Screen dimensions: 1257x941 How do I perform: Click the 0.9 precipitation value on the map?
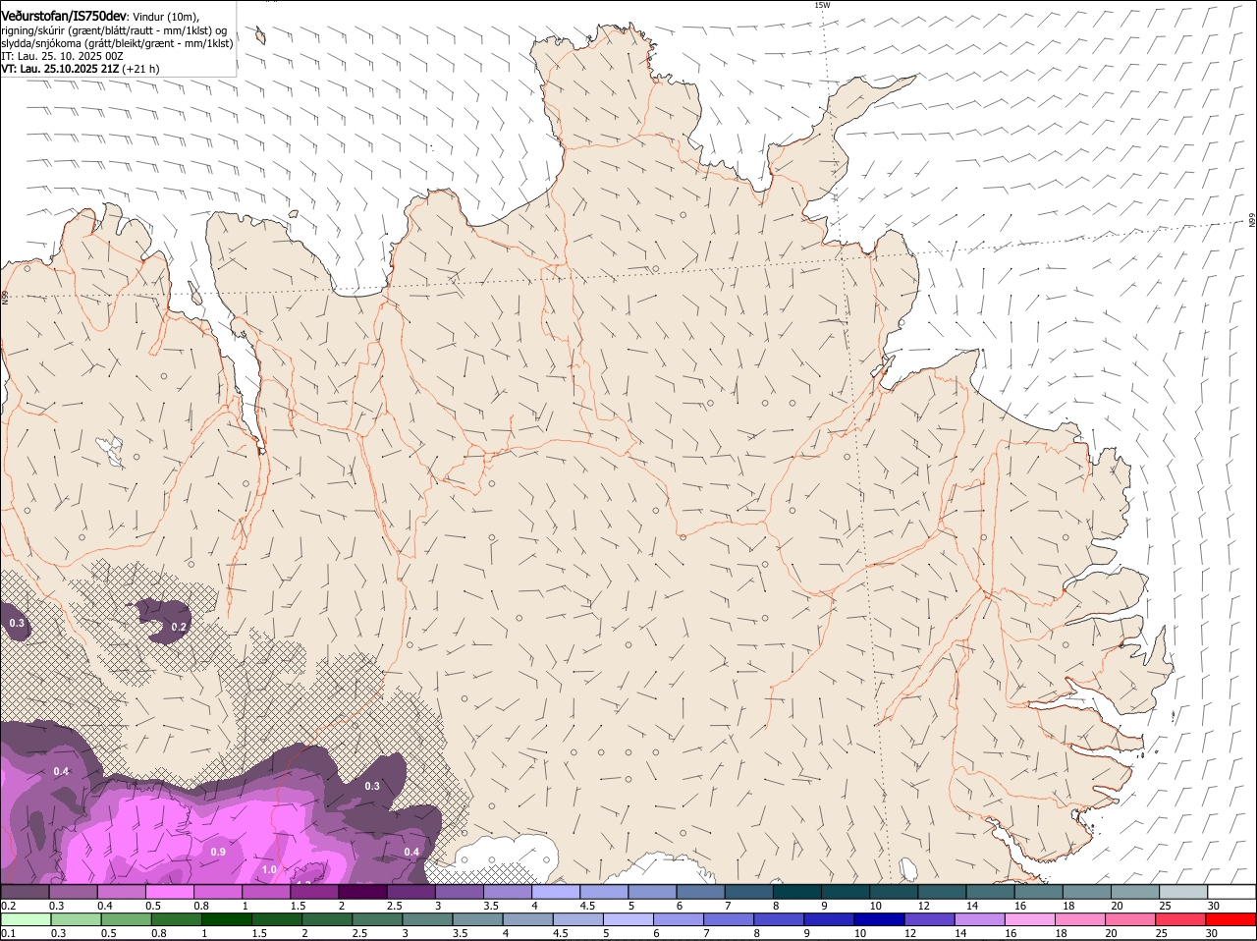coord(218,852)
